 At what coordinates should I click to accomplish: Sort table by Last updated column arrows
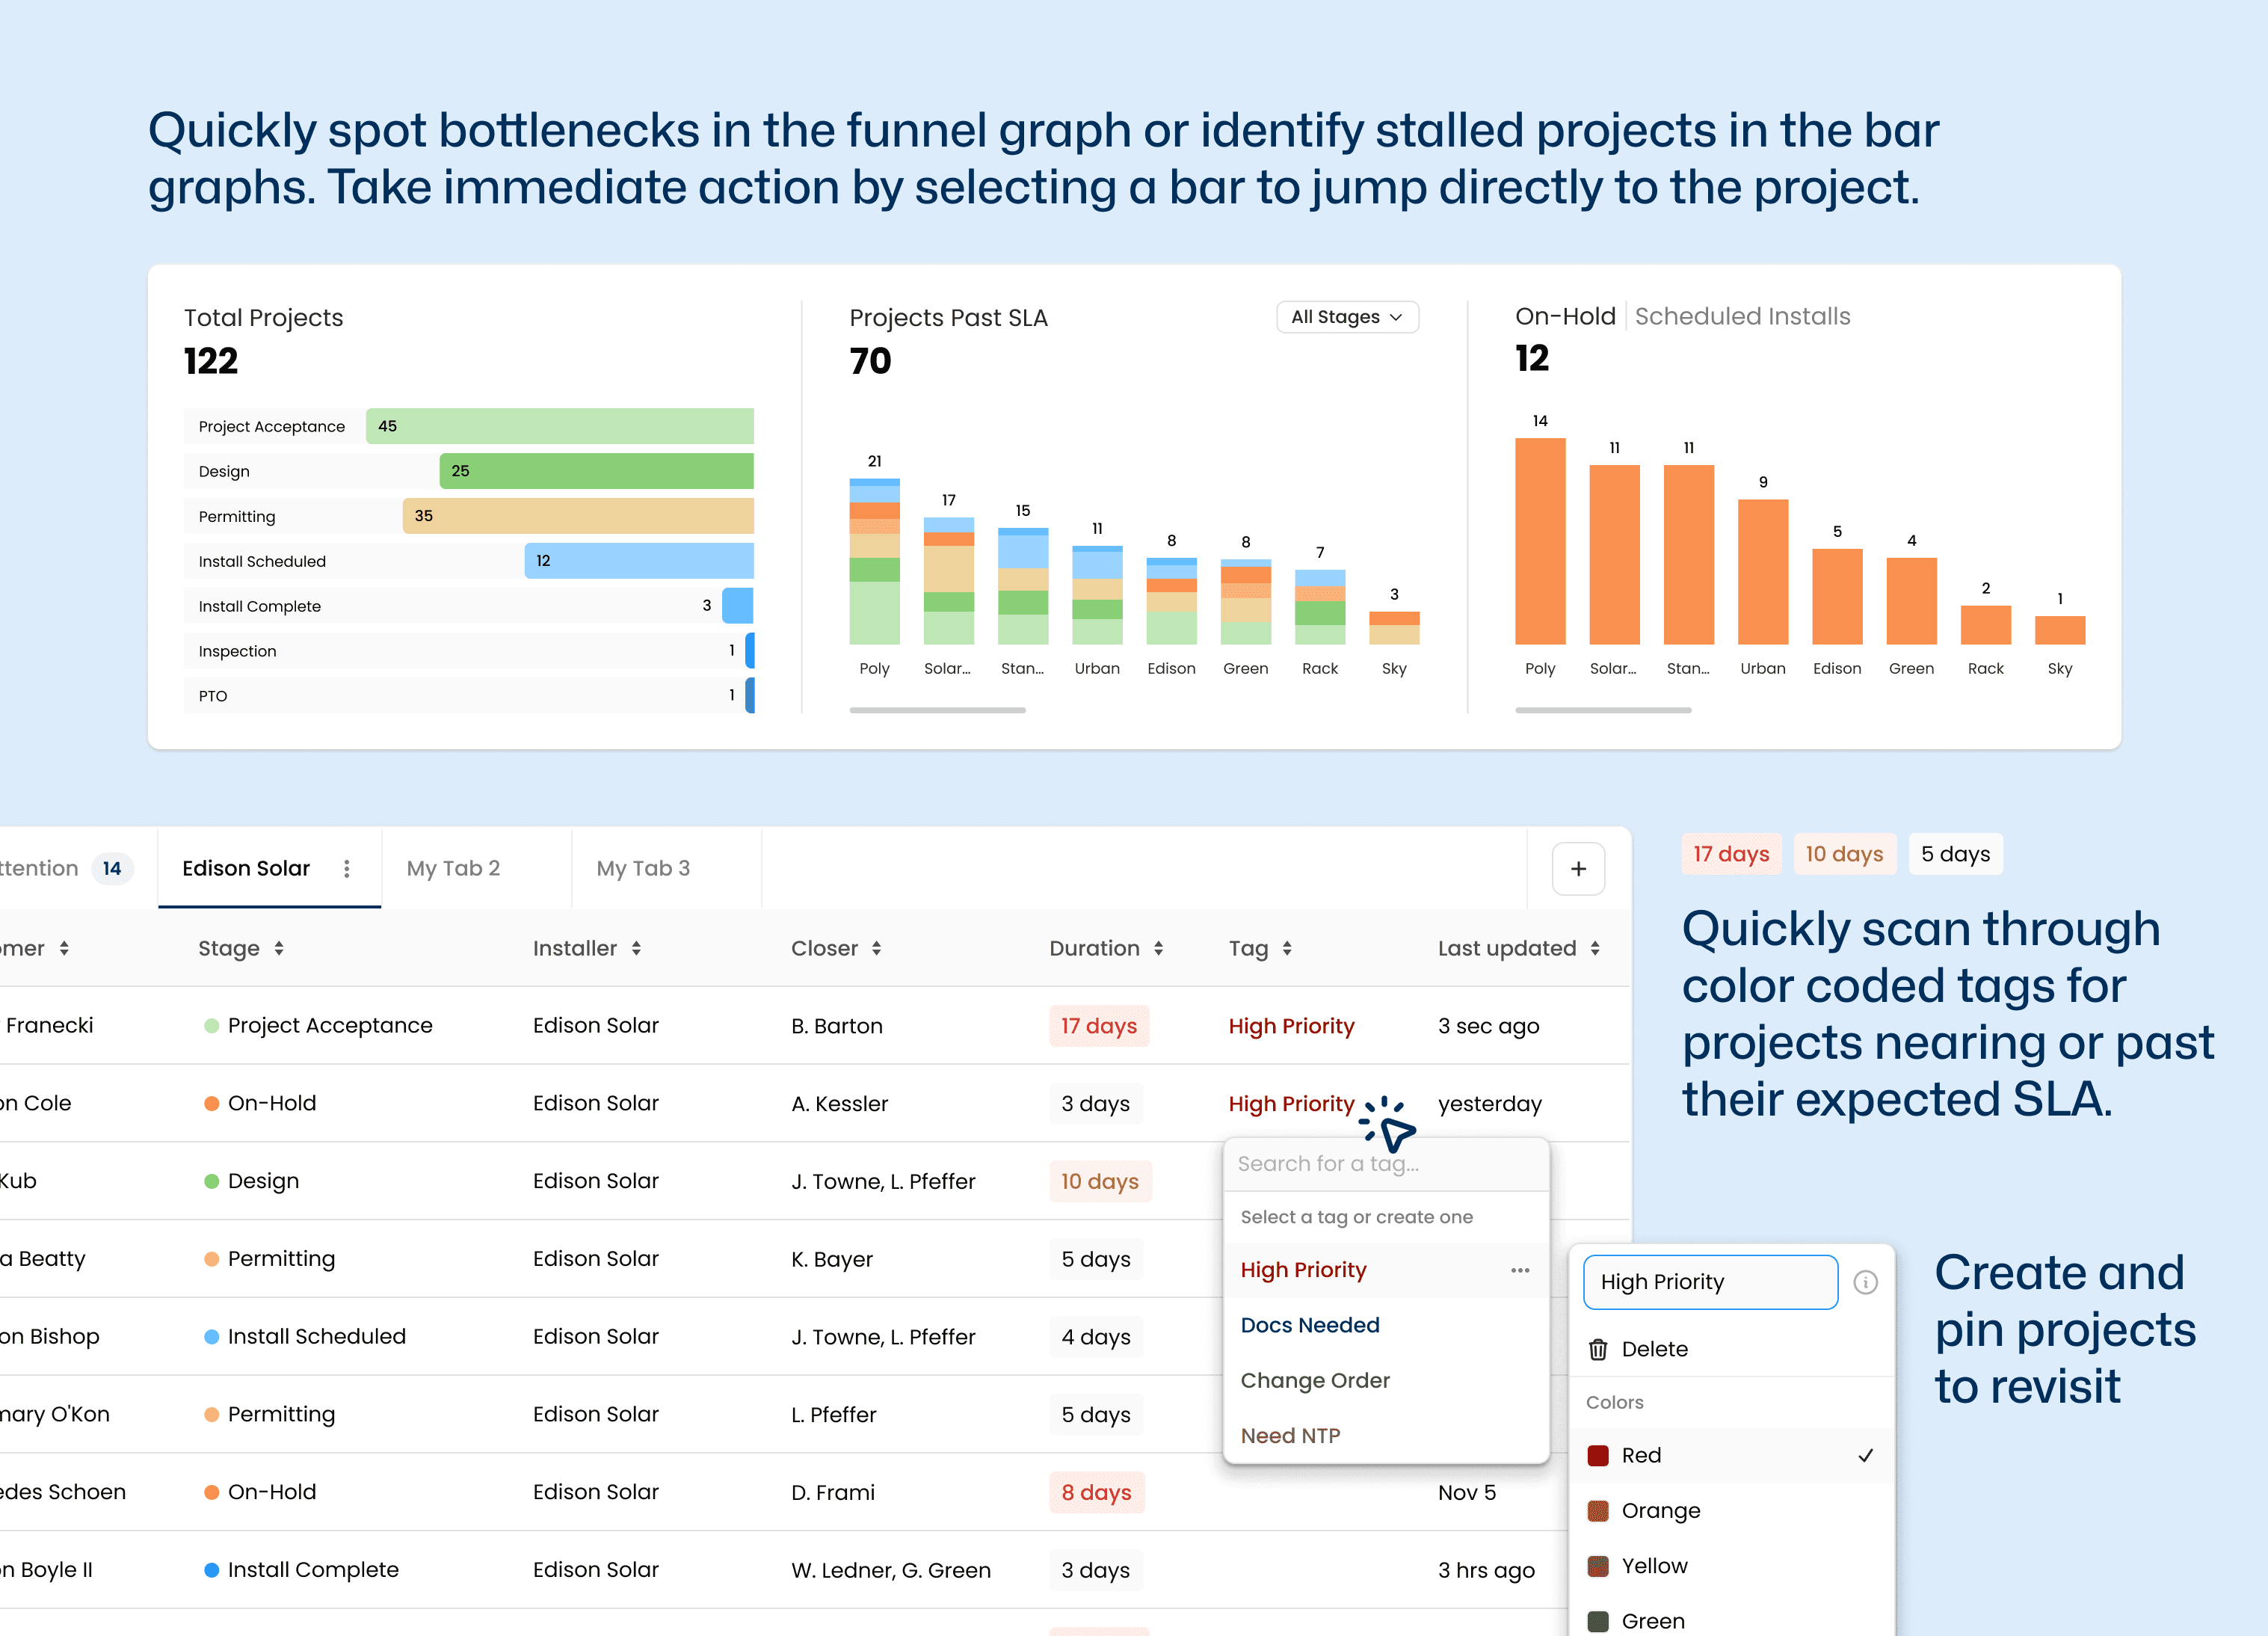click(x=1595, y=948)
